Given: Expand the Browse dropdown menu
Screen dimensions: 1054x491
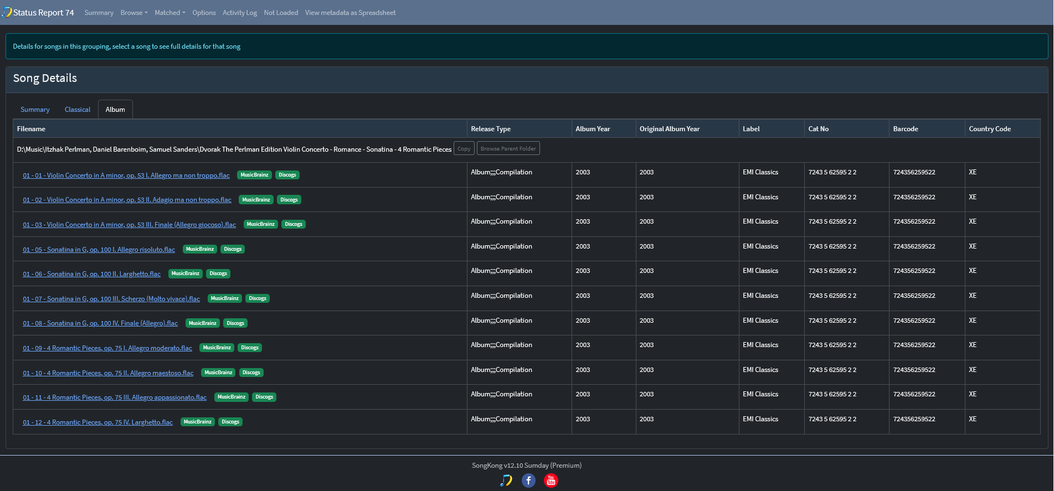Looking at the screenshot, I should 134,13.
